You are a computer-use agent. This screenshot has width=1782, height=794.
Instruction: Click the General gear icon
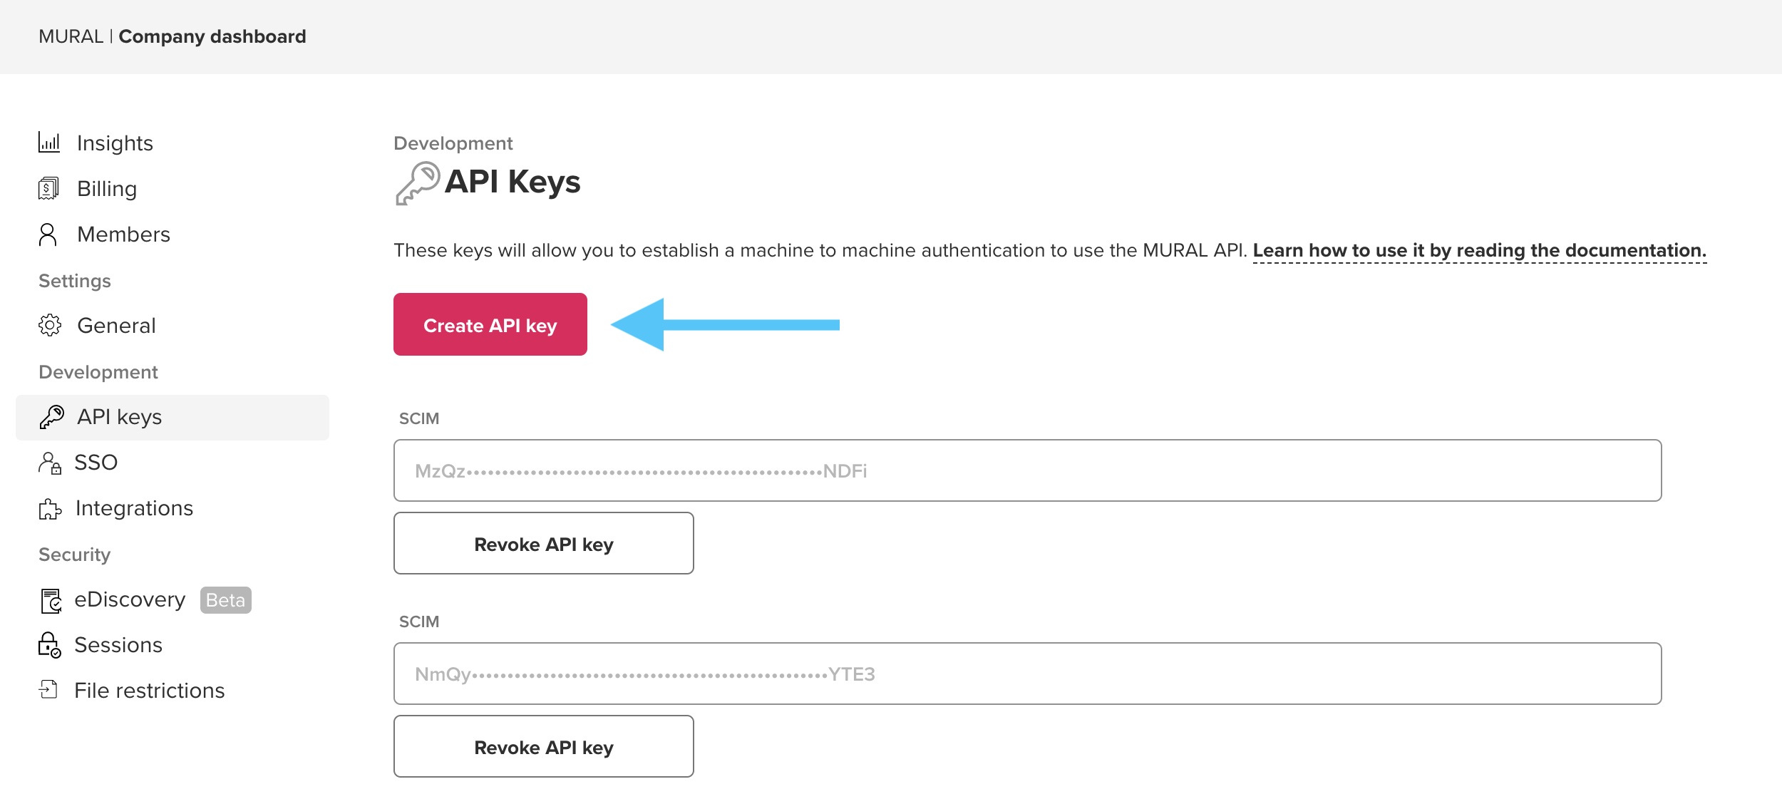[49, 326]
